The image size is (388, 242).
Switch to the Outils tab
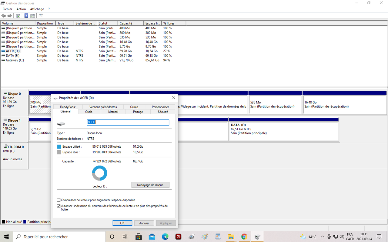click(89, 112)
